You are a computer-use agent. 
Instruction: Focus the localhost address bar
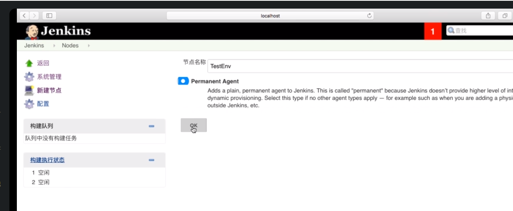[x=270, y=16]
